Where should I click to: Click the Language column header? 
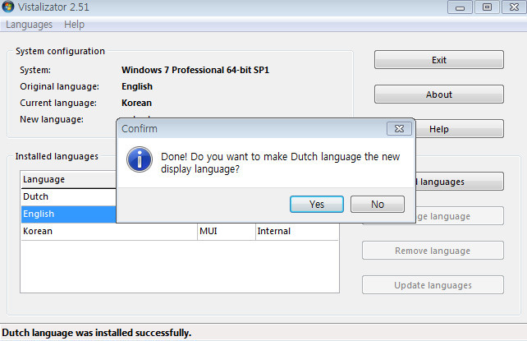69,180
